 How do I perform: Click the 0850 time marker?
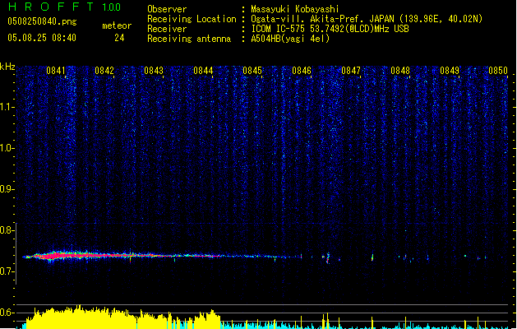498,71
